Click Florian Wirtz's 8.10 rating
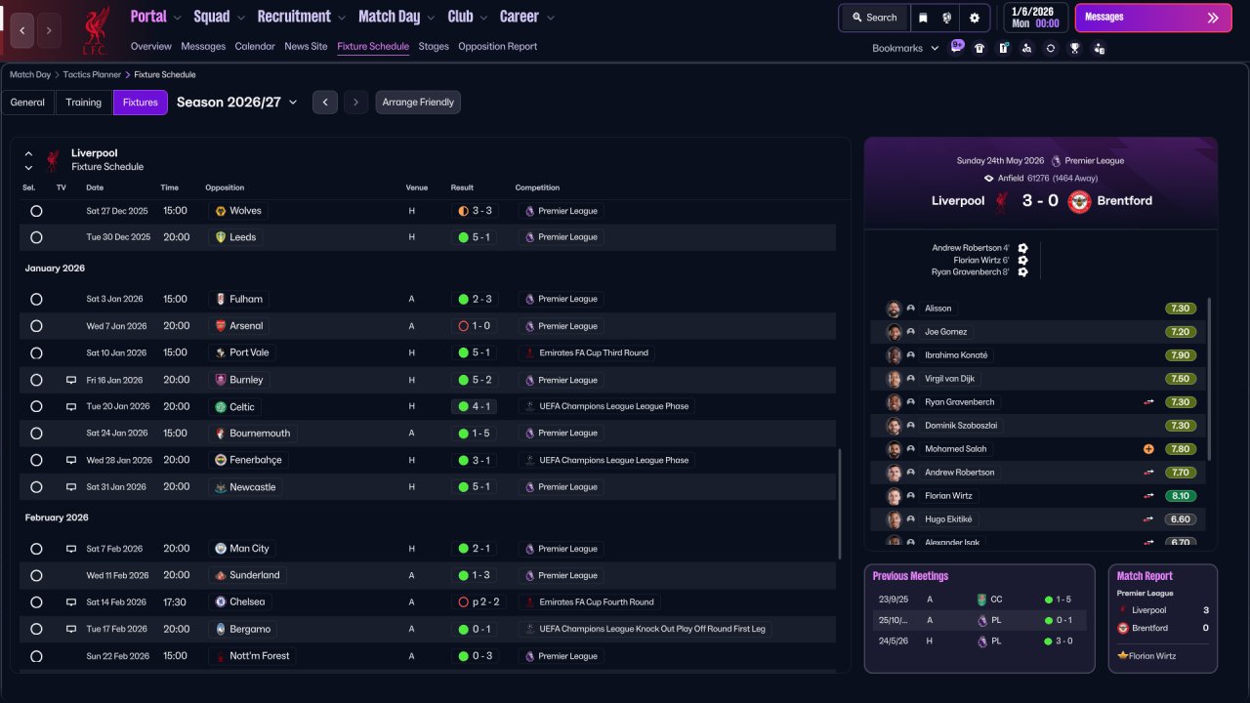This screenshot has height=703, width=1250. pos(1180,496)
